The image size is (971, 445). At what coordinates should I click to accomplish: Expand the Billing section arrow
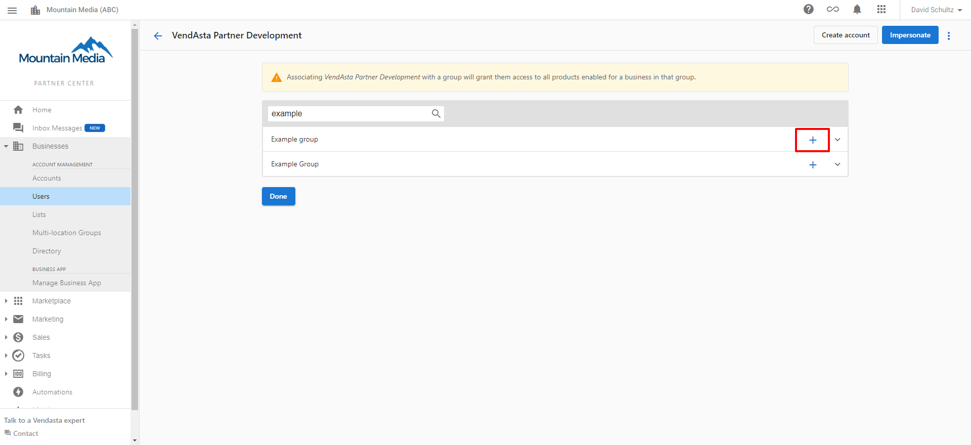(6, 374)
